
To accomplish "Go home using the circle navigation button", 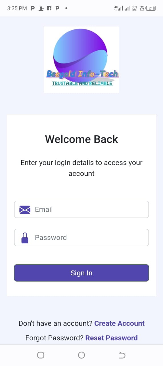I will [x=81, y=355].
